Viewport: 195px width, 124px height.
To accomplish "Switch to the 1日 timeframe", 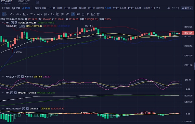I will click(x=153, y=8).
